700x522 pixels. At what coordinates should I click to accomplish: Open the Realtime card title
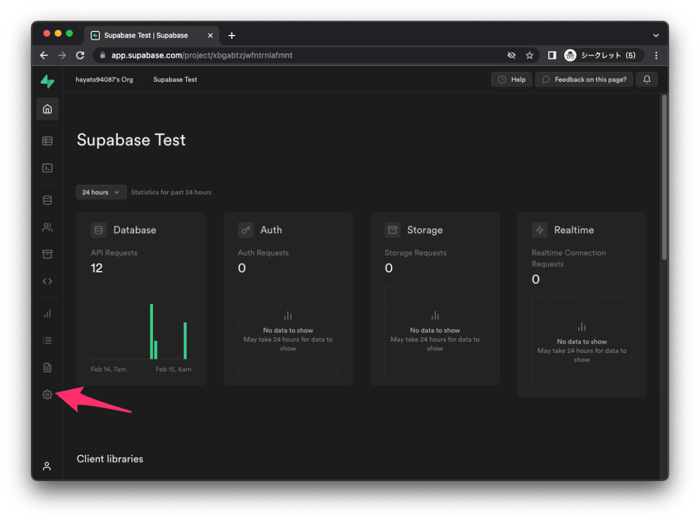[x=574, y=230]
